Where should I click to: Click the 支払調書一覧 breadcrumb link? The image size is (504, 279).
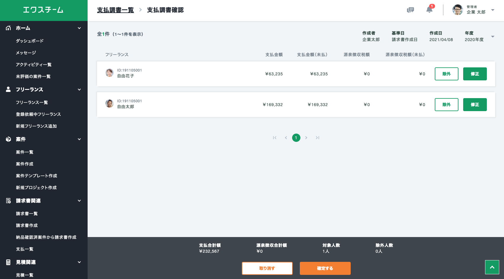[115, 10]
